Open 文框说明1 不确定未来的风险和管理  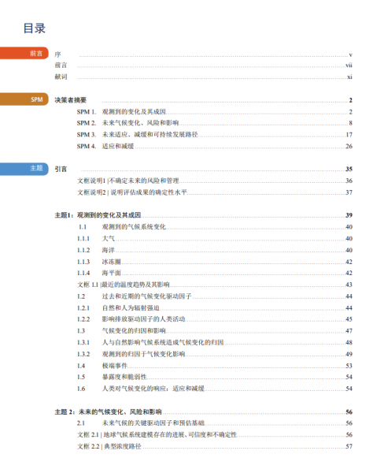tap(214, 181)
